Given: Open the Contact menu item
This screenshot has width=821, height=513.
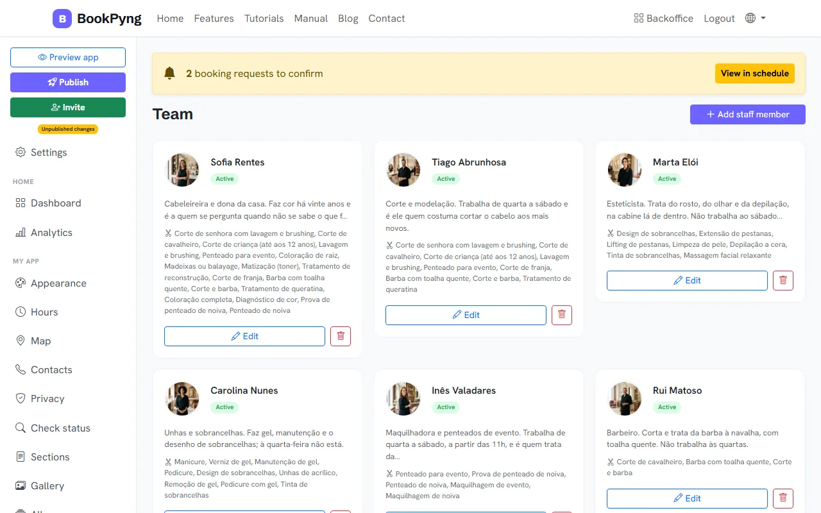Looking at the screenshot, I should coord(386,18).
